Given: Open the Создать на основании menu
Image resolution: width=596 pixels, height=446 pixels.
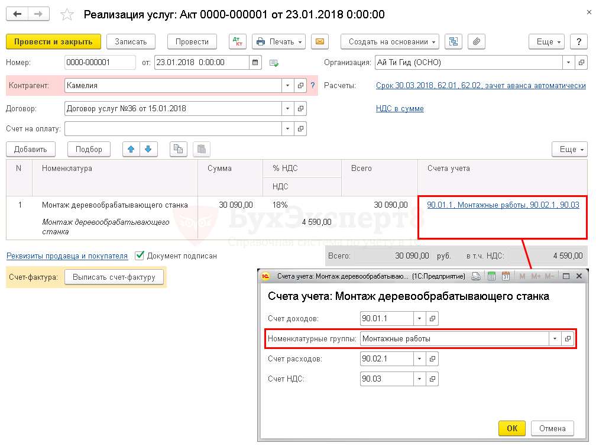Looking at the screenshot, I should click(x=390, y=41).
